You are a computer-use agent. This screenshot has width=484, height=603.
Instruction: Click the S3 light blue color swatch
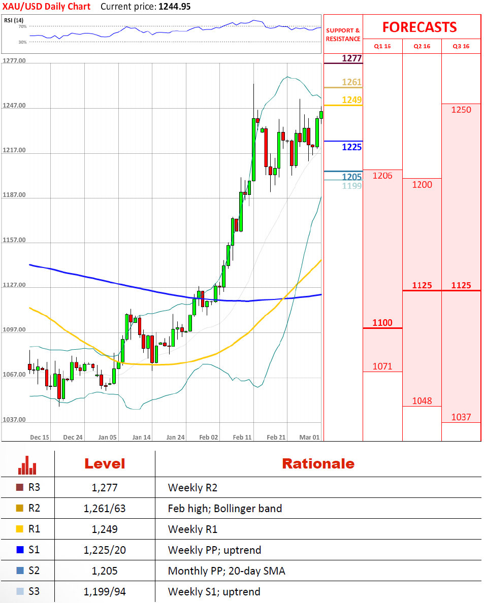20,591
